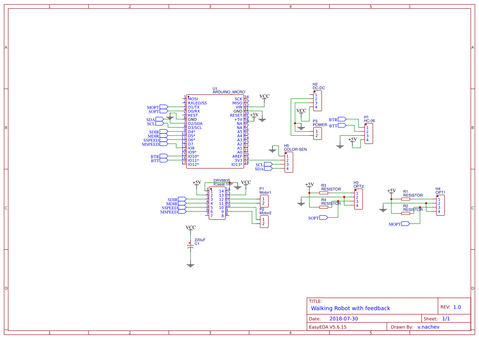Click the DC-DC converter header H2
The width and height of the screenshot is (479, 339).
coord(317,100)
